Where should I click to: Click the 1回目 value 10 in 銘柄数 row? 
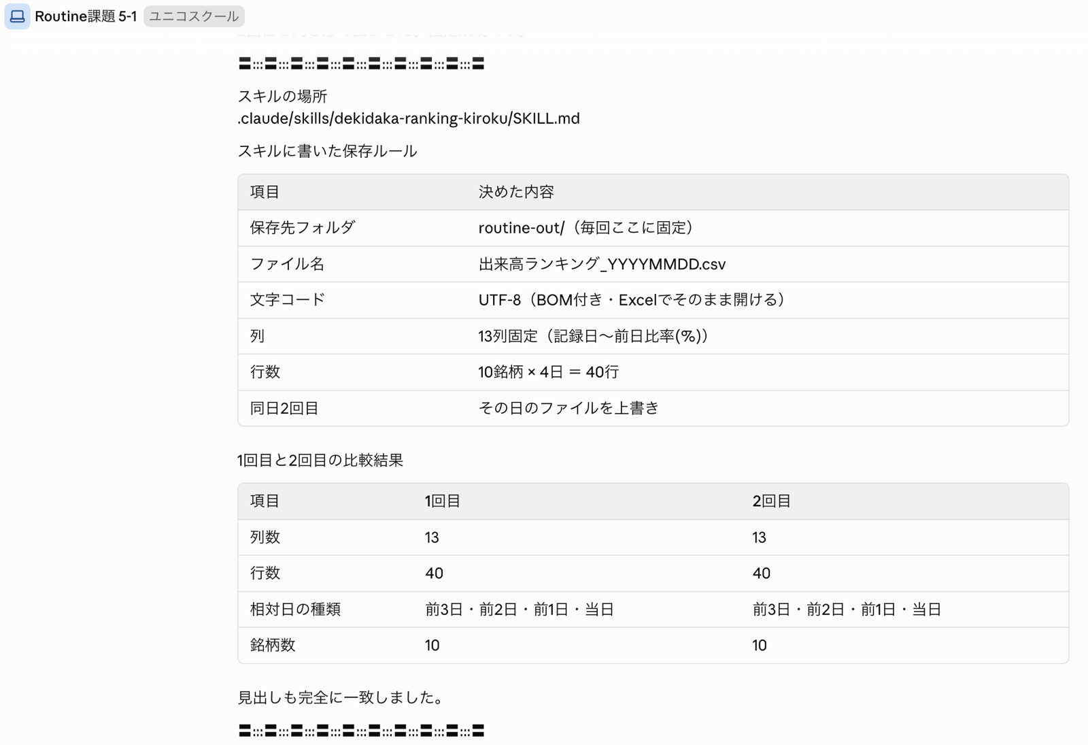432,646
